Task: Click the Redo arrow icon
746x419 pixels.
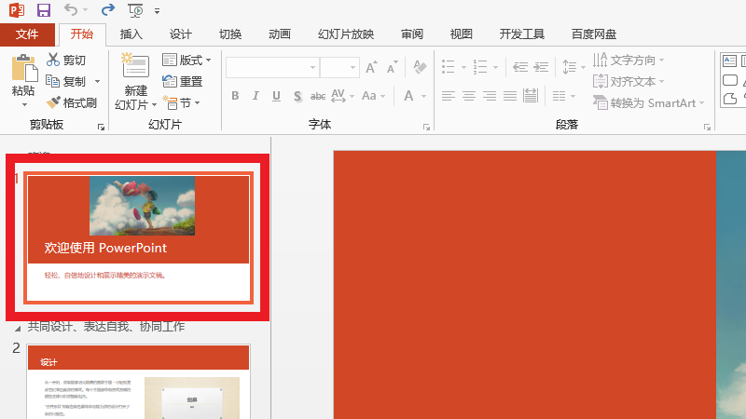Action: point(108,10)
